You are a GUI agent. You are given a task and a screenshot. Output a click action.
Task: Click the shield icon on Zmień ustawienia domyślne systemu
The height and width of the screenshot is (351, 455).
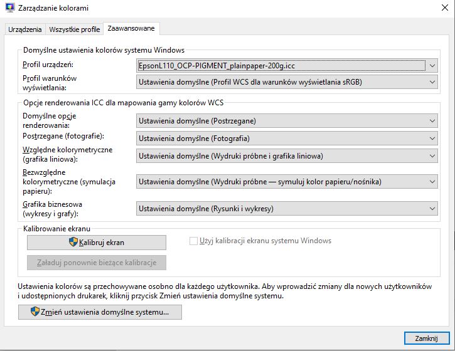[35, 312]
